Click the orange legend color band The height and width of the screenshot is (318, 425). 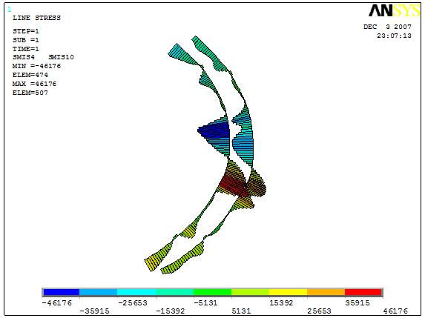[x=326, y=292]
